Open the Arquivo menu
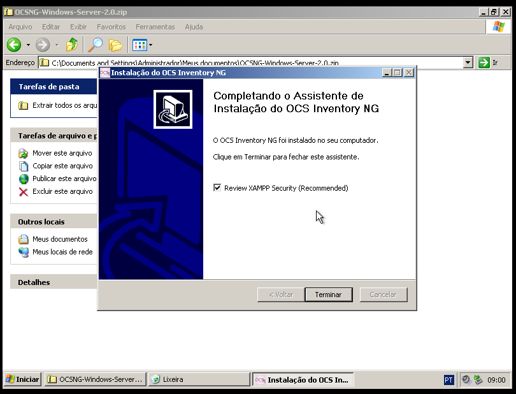 click(x=20, y=27)
